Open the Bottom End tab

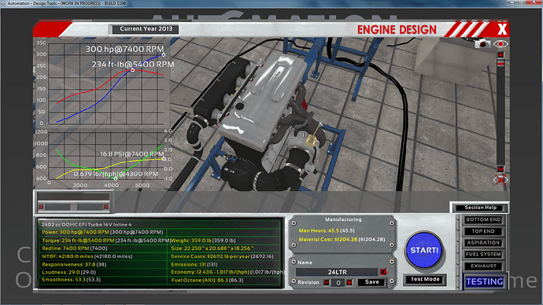coord(483,219)
